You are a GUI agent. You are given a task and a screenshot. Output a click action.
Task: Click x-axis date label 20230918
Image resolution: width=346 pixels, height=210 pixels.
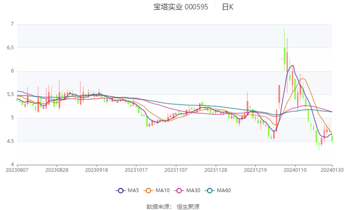coord(96,170)
